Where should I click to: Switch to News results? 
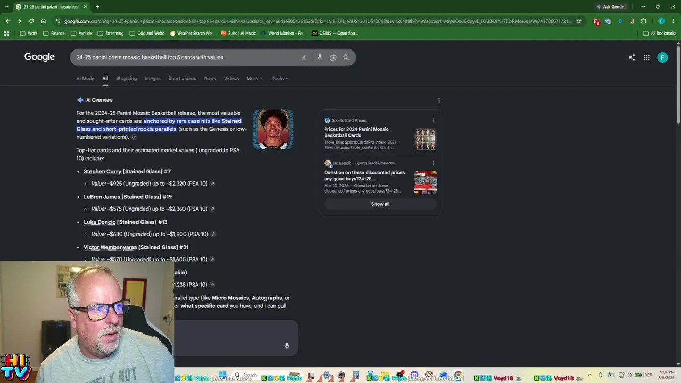coord(210,79)
